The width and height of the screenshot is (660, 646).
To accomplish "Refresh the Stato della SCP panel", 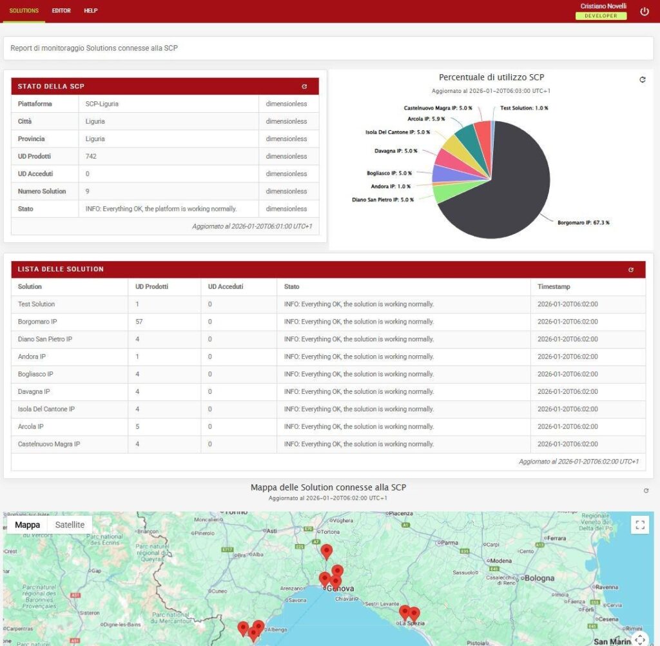I will click(x=304, y=86).
